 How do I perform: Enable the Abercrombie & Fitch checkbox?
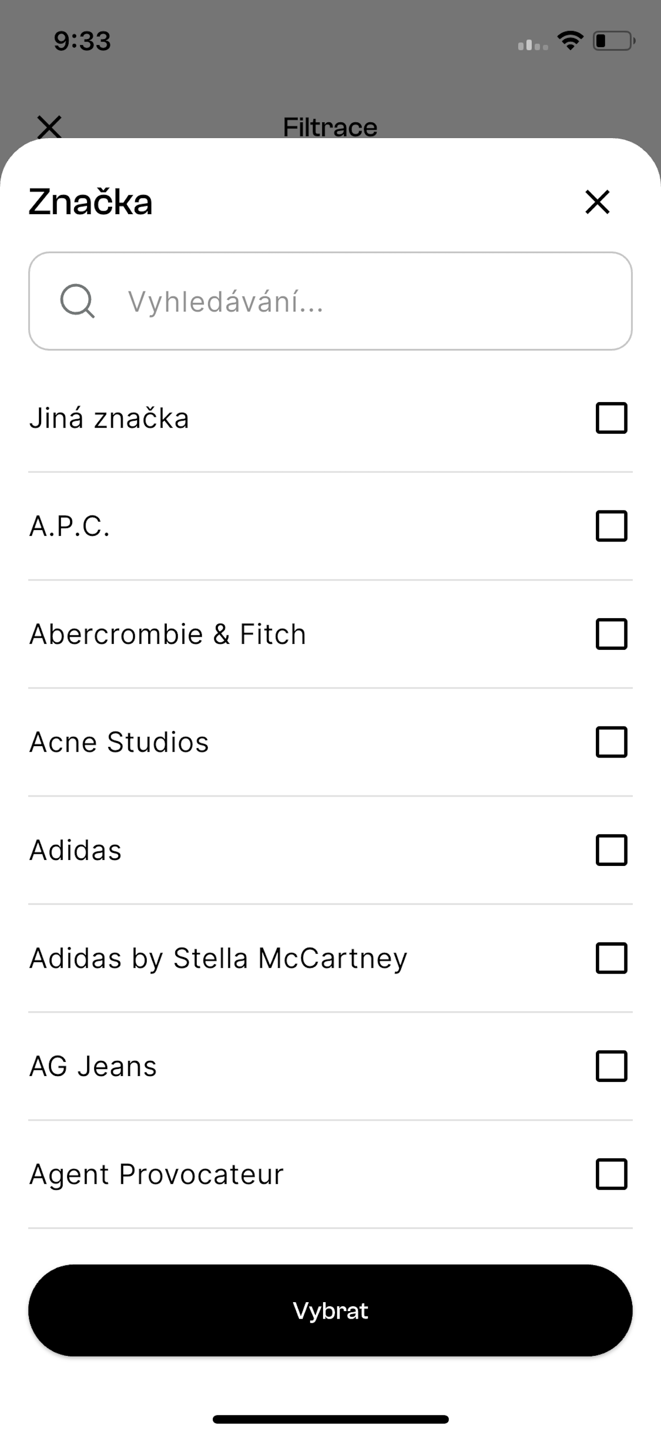[611, 634]
